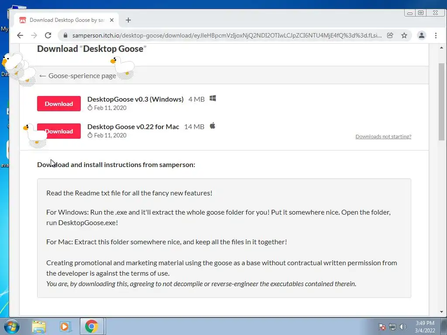
Task: Open File Explorer from the taskbar
Action: [39, 326]
